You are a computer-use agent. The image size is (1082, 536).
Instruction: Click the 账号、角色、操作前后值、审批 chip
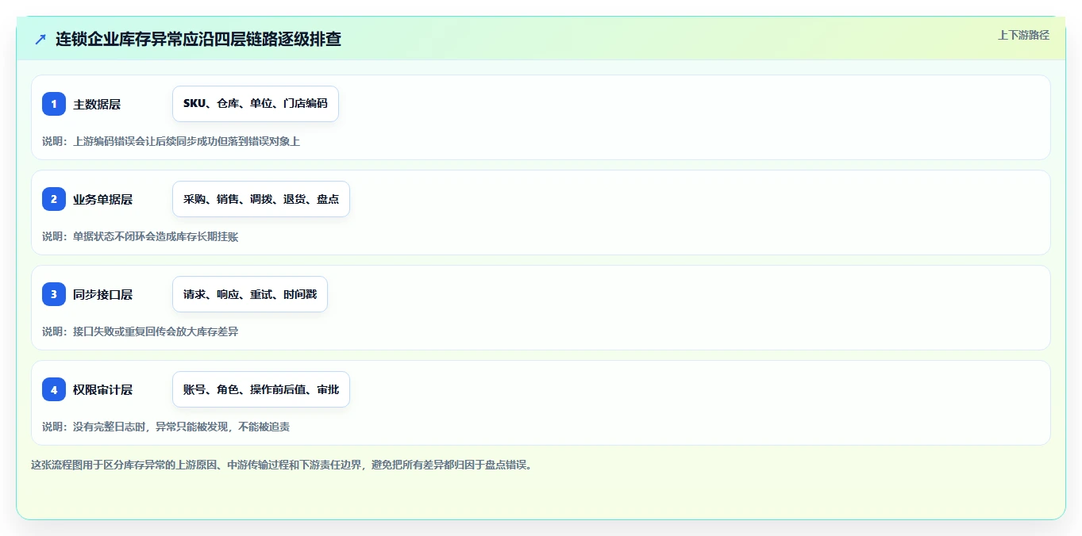pyautogui.click(x=261, y=389)
